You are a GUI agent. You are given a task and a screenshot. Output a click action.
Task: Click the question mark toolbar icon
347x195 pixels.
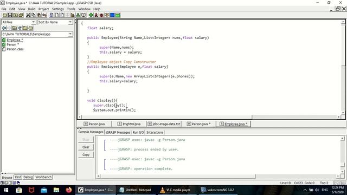(107, 15)
